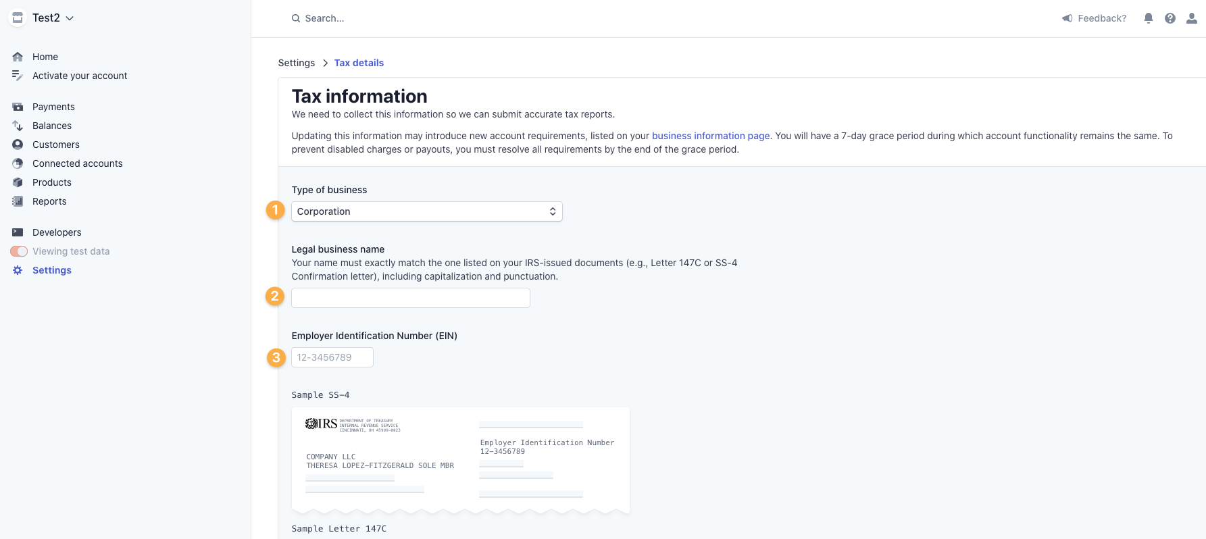Screen dimensions: 1206x539
Task: Click the Products box icon
Action: coord(18,182)
